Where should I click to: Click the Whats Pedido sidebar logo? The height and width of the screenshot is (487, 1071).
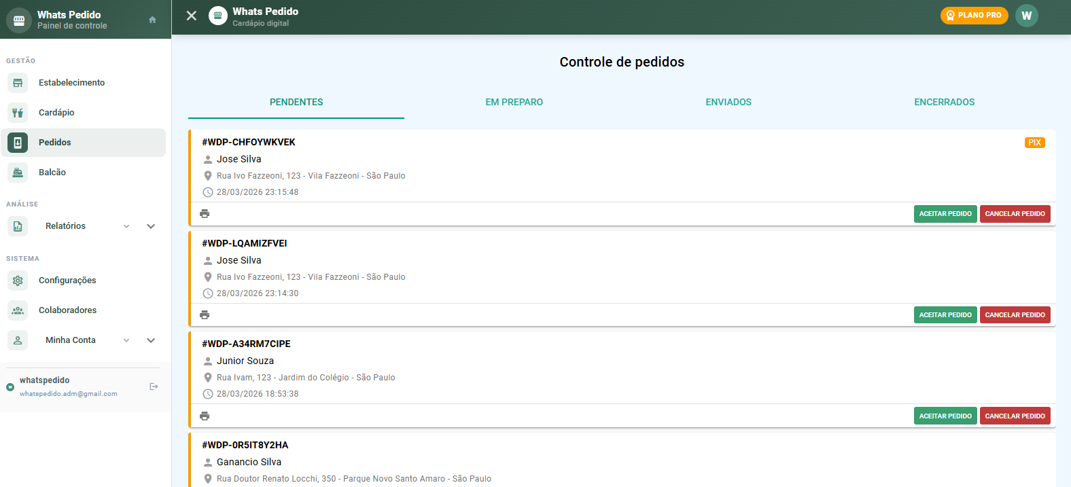19,20
